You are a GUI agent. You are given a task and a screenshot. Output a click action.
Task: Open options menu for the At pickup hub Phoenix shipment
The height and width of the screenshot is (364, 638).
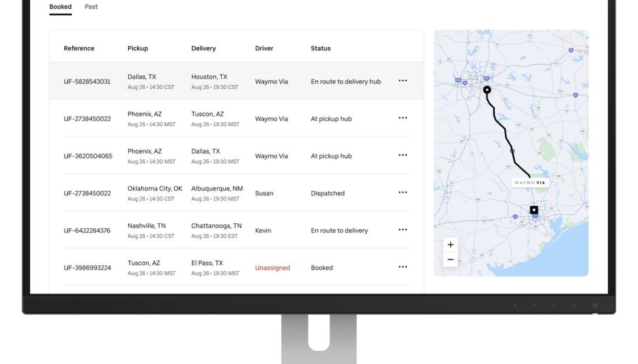(x=402, y=118)
